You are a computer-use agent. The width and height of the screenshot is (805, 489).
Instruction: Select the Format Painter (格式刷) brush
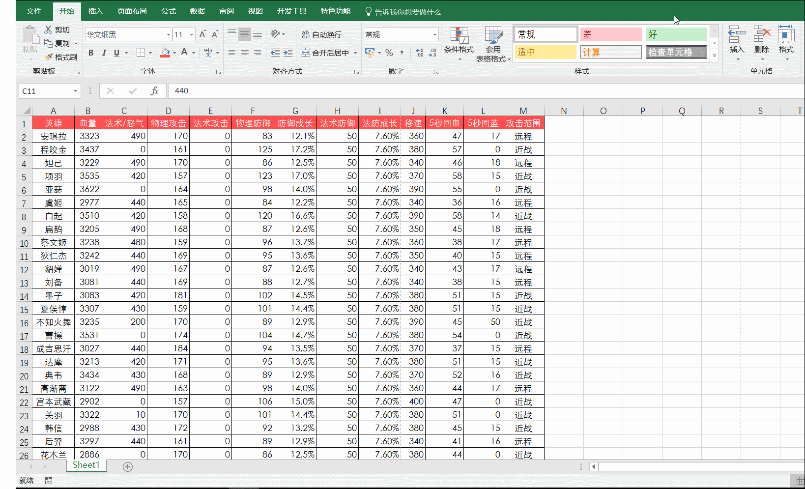pos(48,57)
